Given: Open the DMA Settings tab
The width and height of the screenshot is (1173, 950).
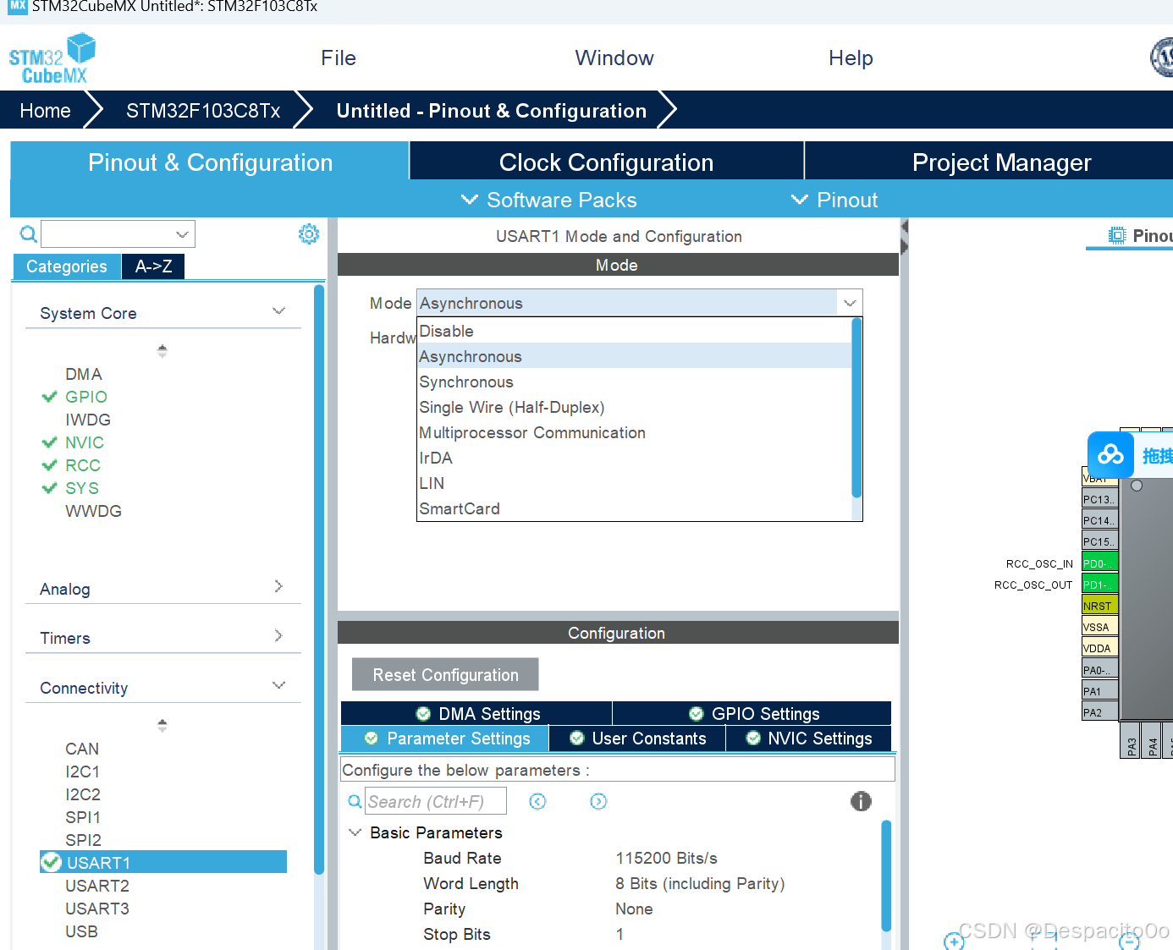Looking at the screenshot, I should click(x=476, y=713).
